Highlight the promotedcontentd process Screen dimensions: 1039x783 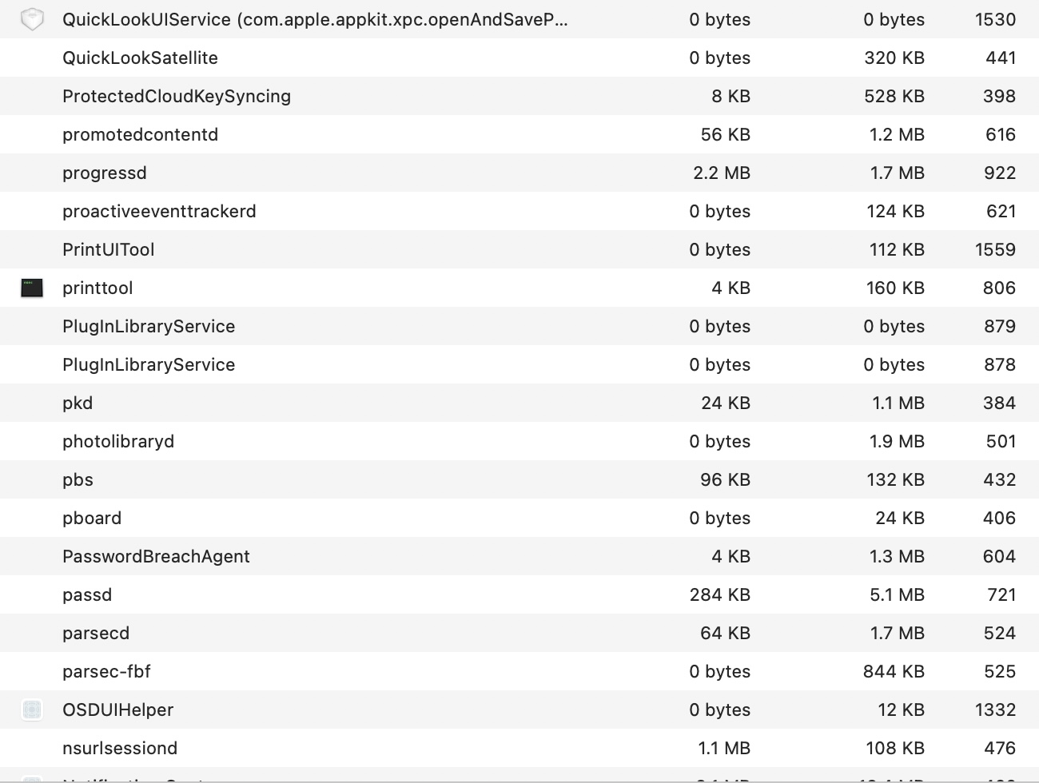(x=140, y=134)
